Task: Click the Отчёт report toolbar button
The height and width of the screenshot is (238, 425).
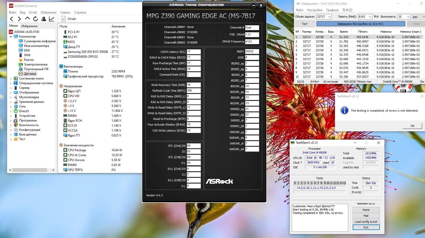Action: (x=69, y=19)
